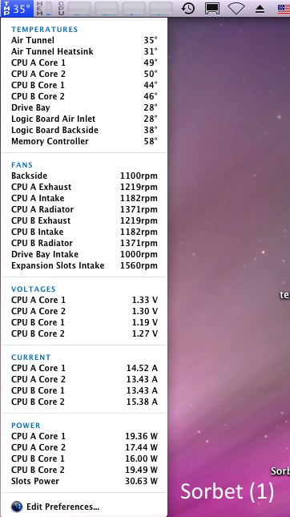Click CPU A Core 1 current 14.52 A
The height and width of the screenshot is (517, 290).
click(84, 368)
